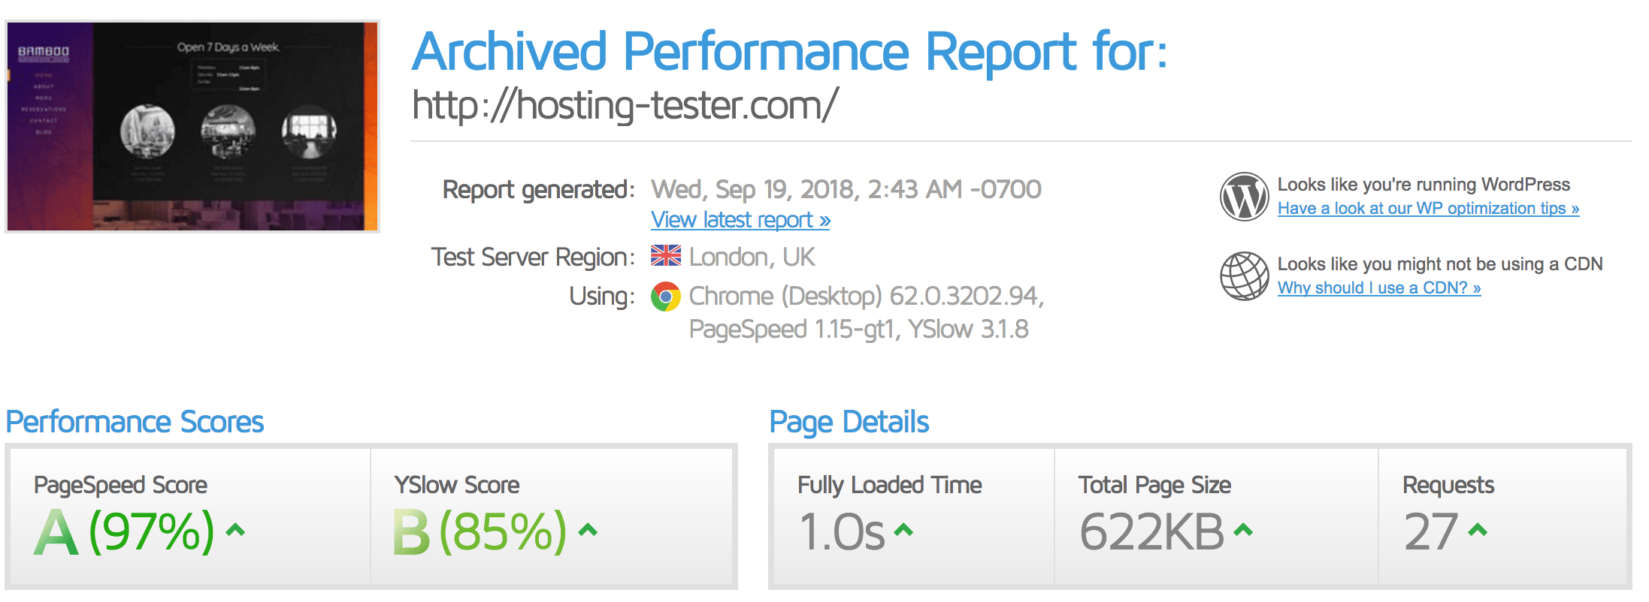
Task: Click the 27 requests value
Action: pos(1431,532)
